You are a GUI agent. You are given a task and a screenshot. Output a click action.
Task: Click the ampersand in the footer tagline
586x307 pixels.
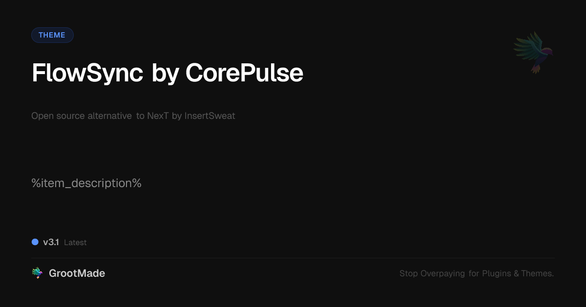coord(516,273)
